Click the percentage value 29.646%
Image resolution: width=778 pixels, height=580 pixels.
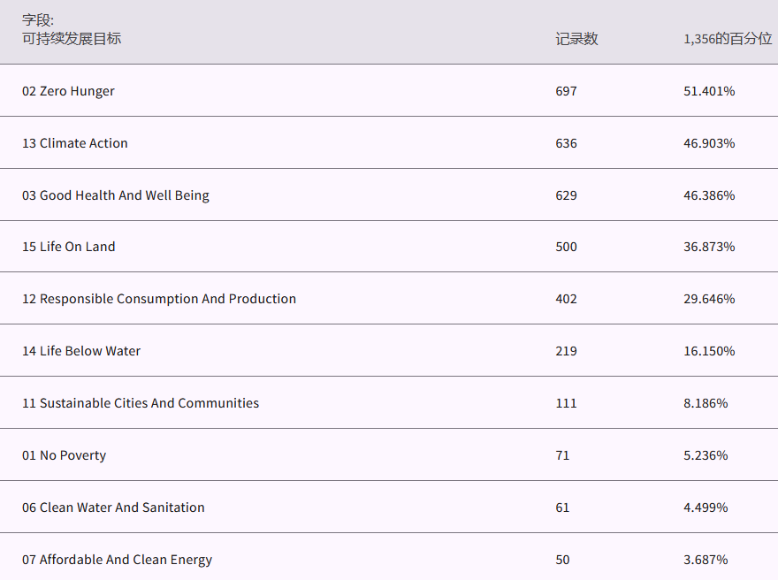(x=709, y=299)
